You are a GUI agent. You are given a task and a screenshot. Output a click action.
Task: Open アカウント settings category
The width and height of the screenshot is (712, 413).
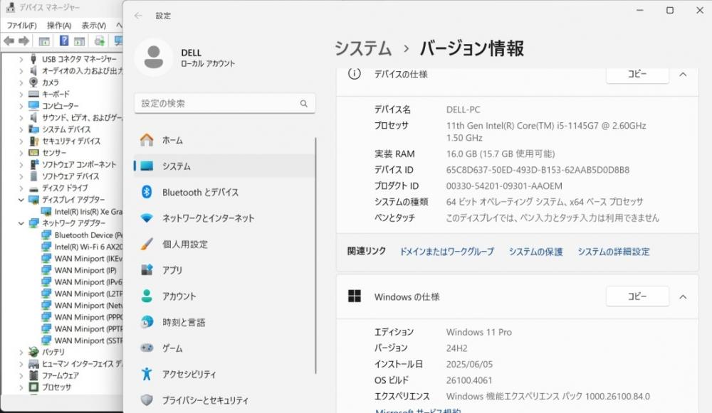click(224, 296)
